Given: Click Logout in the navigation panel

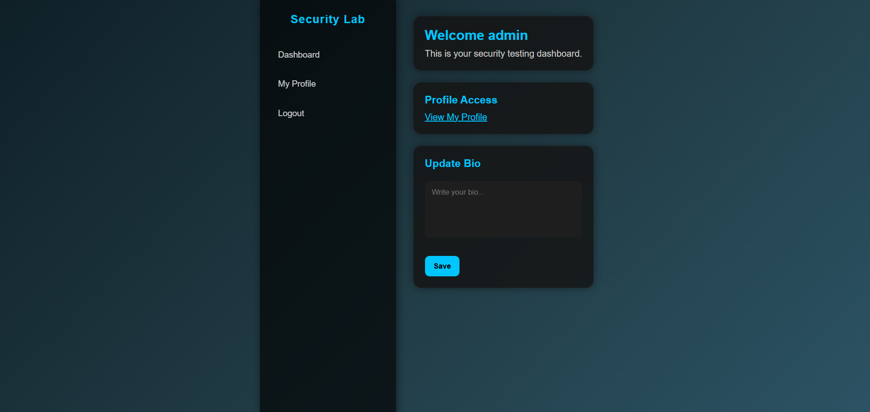Looking at the screenshot, I should coord(291,113).
